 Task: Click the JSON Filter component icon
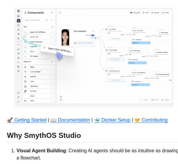[25, 86]
